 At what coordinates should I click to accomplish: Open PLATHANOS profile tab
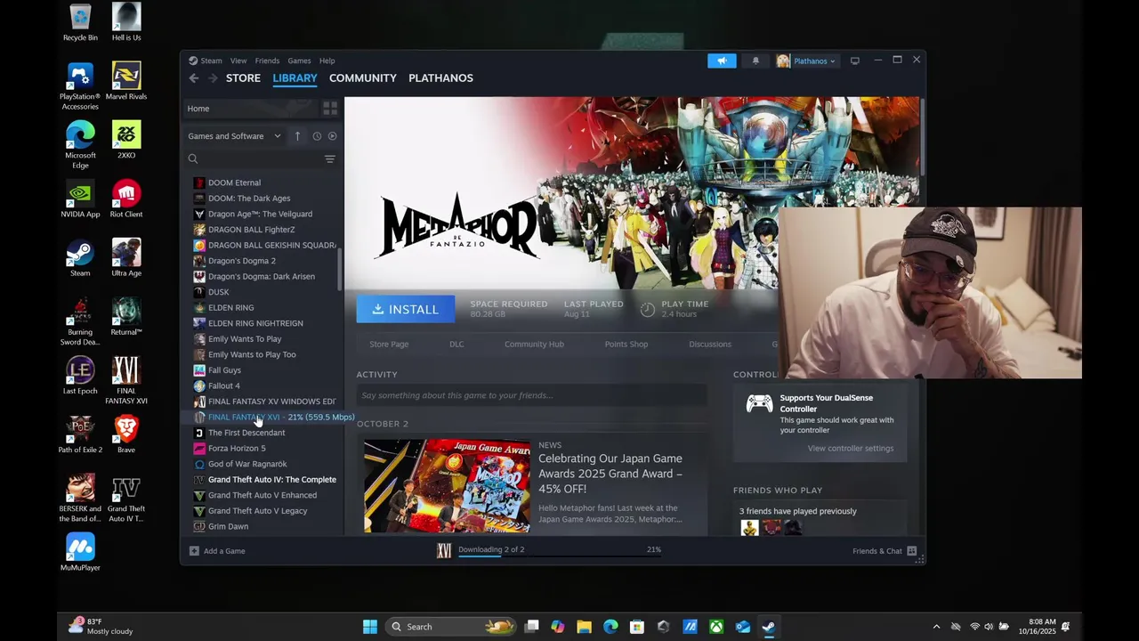coord(440,78)
